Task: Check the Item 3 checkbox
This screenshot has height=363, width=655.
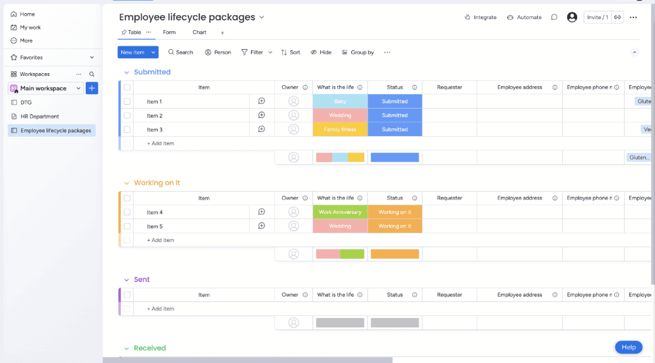Action: point(127,130)
